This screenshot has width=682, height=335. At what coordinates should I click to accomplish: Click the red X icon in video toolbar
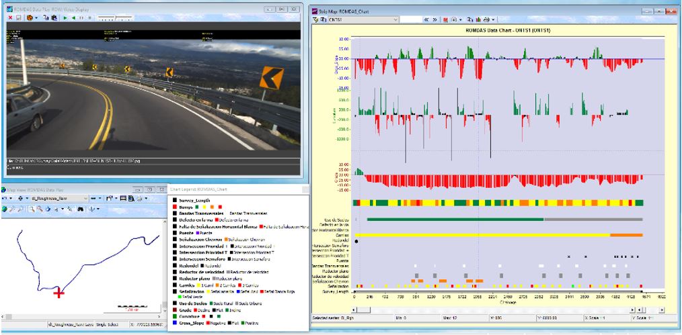(x=10, y=18)
